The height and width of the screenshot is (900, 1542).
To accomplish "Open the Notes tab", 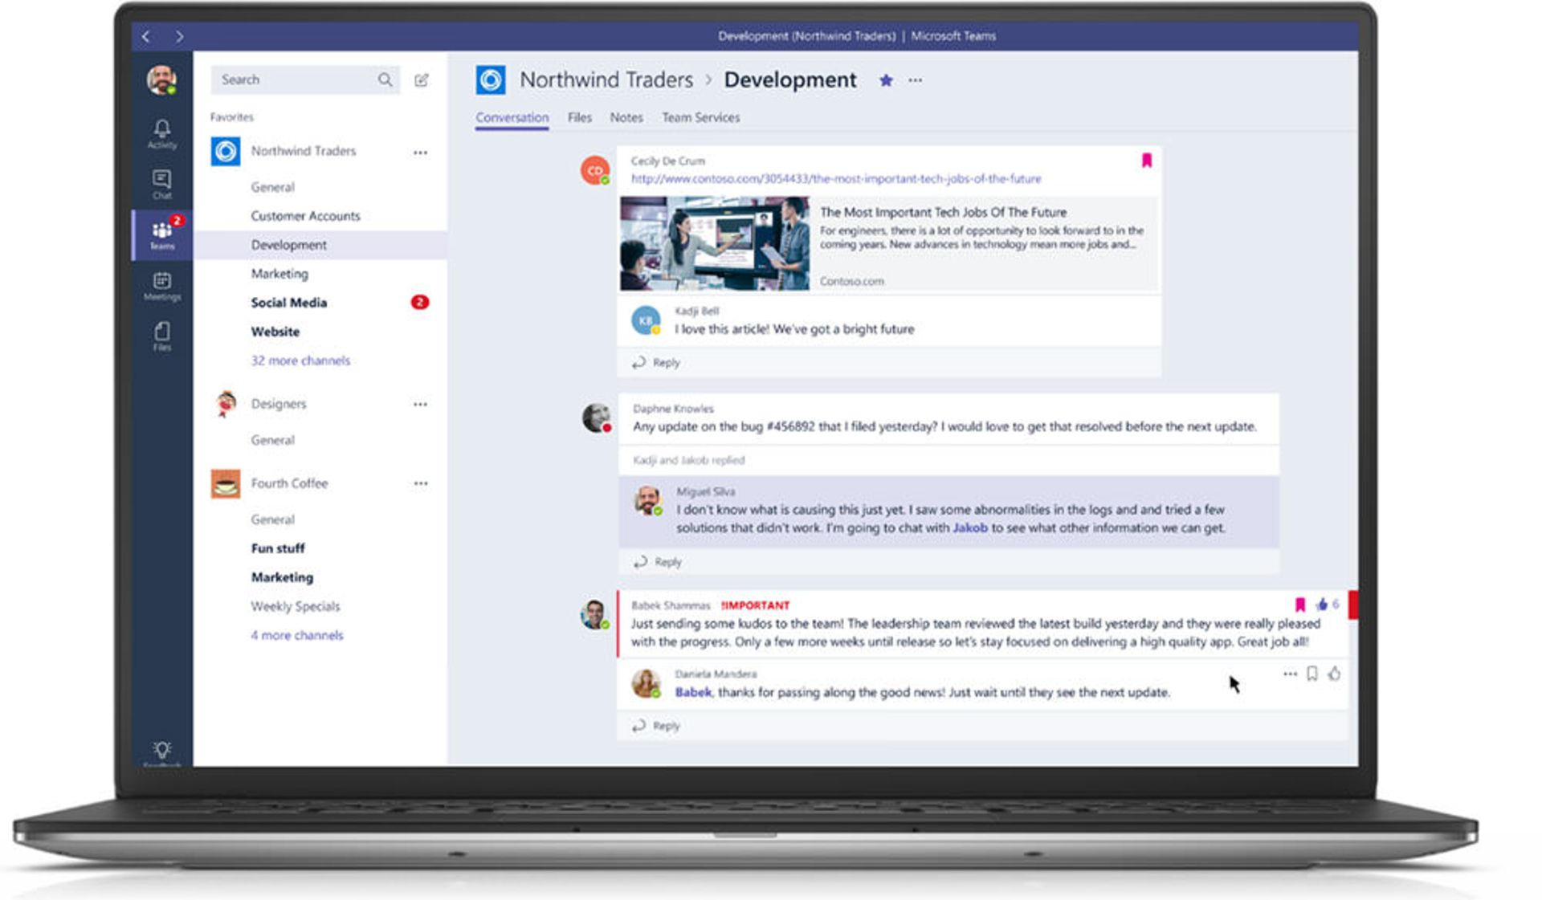I will point(626,117).
